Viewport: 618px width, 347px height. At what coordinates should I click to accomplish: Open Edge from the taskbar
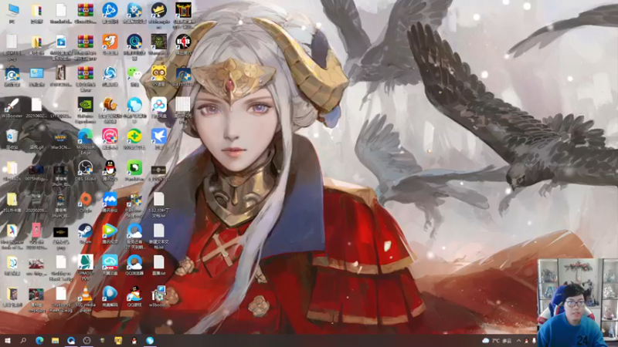tap(39, 341)
